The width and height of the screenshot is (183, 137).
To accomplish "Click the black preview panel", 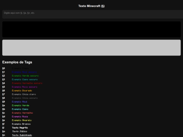I will (x=91, y=29).
